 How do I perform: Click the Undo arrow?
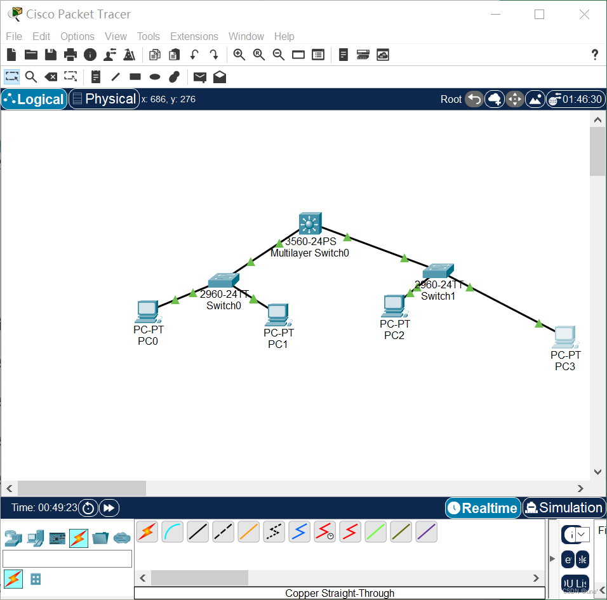click(x=194, y=55)
